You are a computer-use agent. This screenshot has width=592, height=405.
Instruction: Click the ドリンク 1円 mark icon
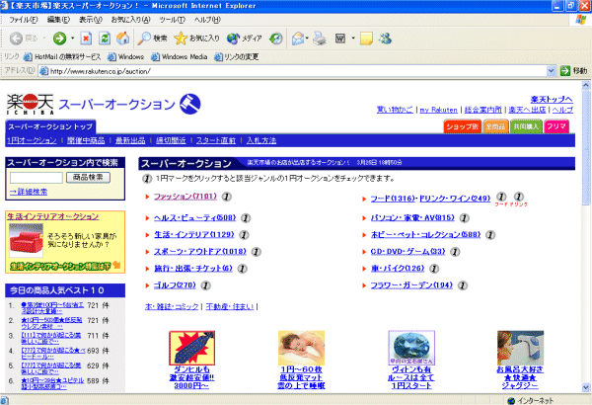[x=519, y=197]
